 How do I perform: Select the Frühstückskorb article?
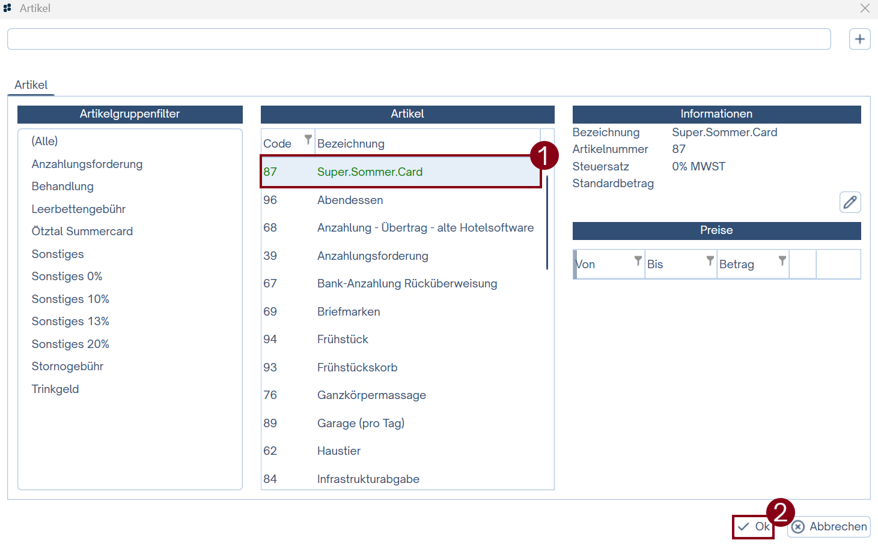pyautogui.click(x=357, y=368)
